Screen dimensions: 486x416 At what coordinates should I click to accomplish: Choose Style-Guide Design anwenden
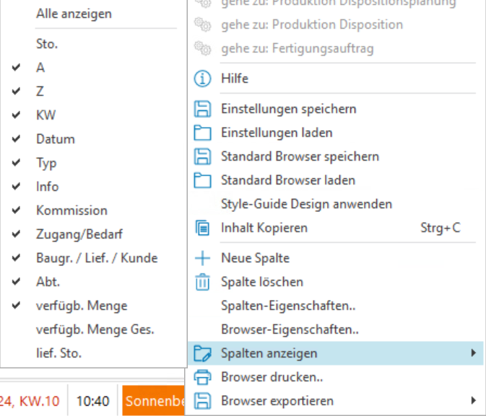click(306, 204)
